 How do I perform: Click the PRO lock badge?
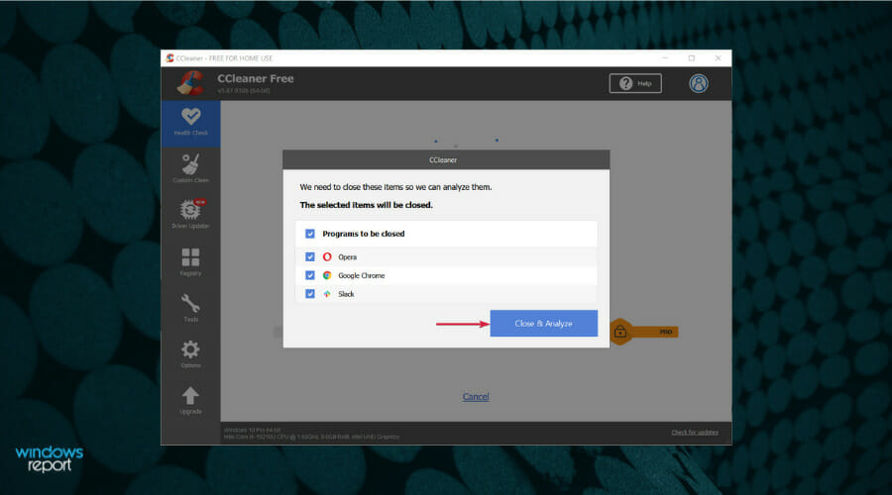644,332
